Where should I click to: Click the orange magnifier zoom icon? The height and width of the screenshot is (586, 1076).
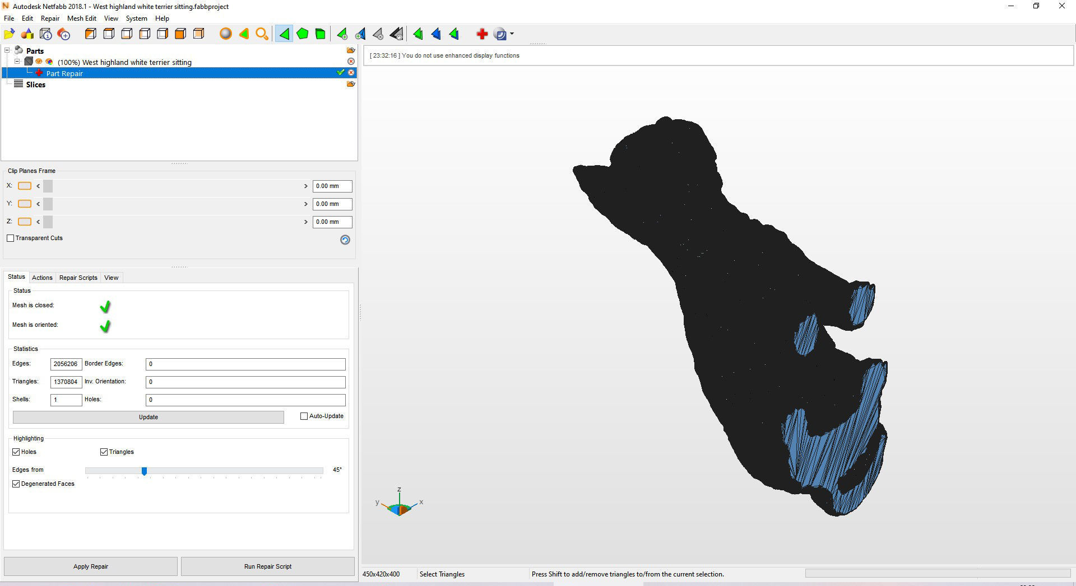[x=262, y=34]
